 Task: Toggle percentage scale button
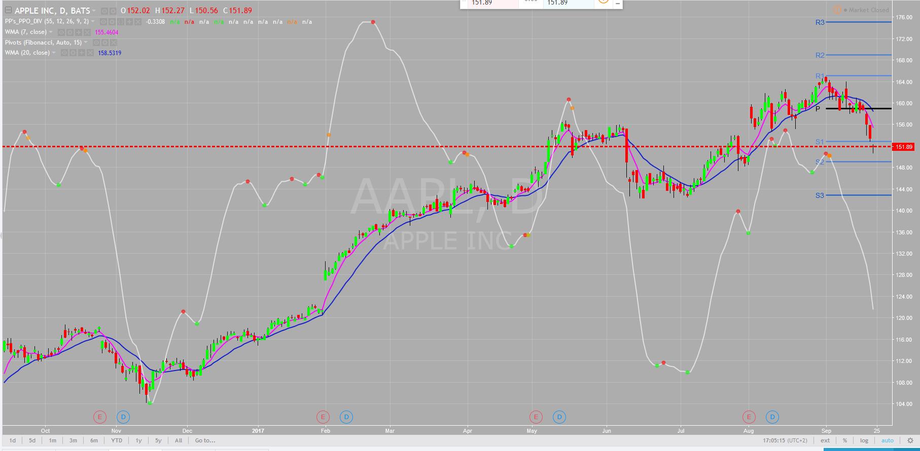click(x=845, y=440)
